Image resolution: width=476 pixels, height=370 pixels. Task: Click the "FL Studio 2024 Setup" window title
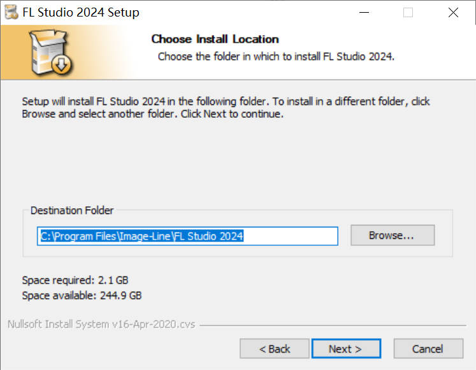[x=81, y=12]
